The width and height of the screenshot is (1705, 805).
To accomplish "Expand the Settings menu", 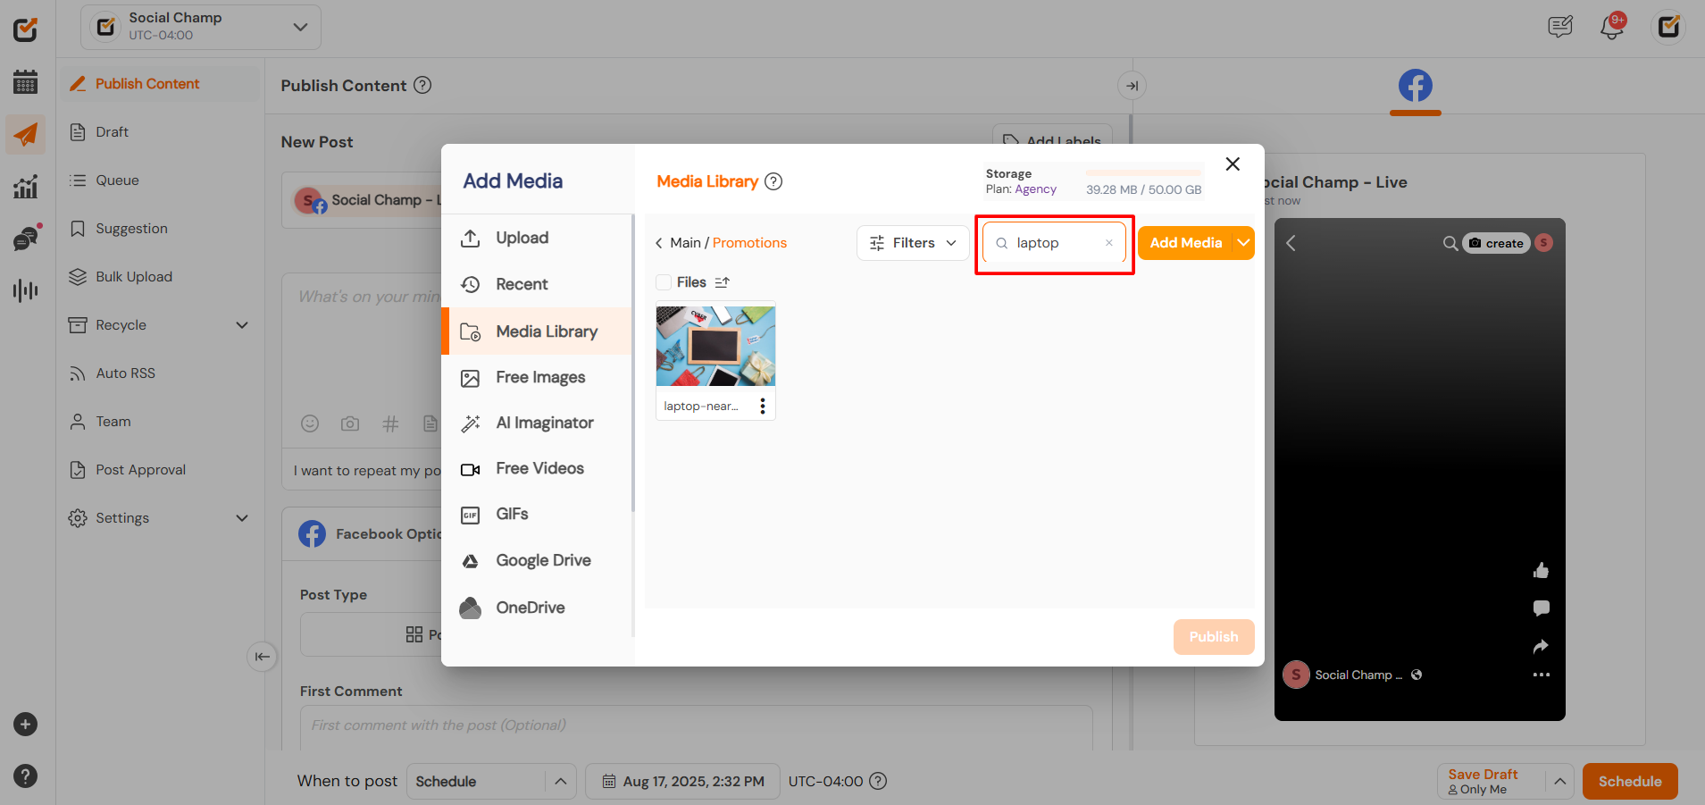I will pos(242,518).
